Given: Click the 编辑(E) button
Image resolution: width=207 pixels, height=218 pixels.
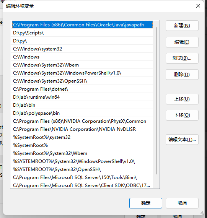Looking at the screenshot, I should coord(182,42).
